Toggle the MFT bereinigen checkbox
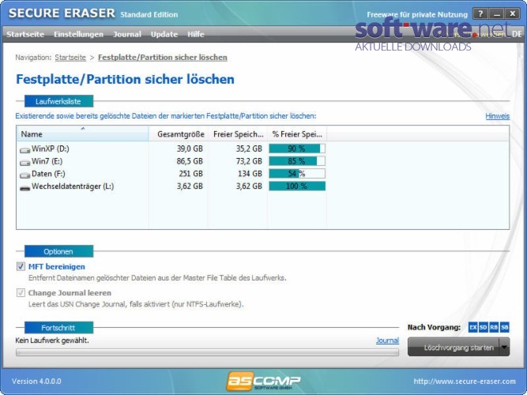The width and height of the screenshot is (527, 395). point(21,266)
